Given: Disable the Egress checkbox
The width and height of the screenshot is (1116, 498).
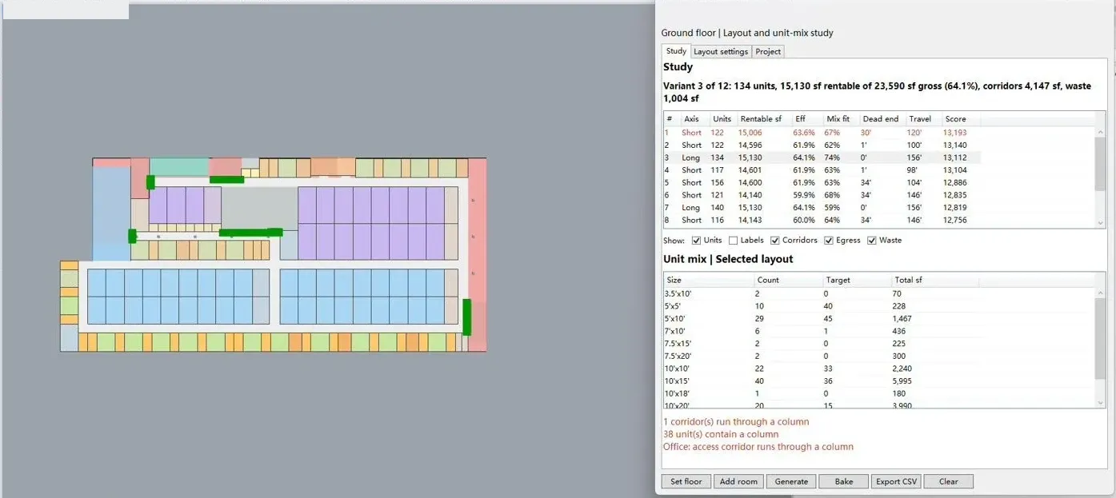Looking at the screenshot, I should 829,241.
